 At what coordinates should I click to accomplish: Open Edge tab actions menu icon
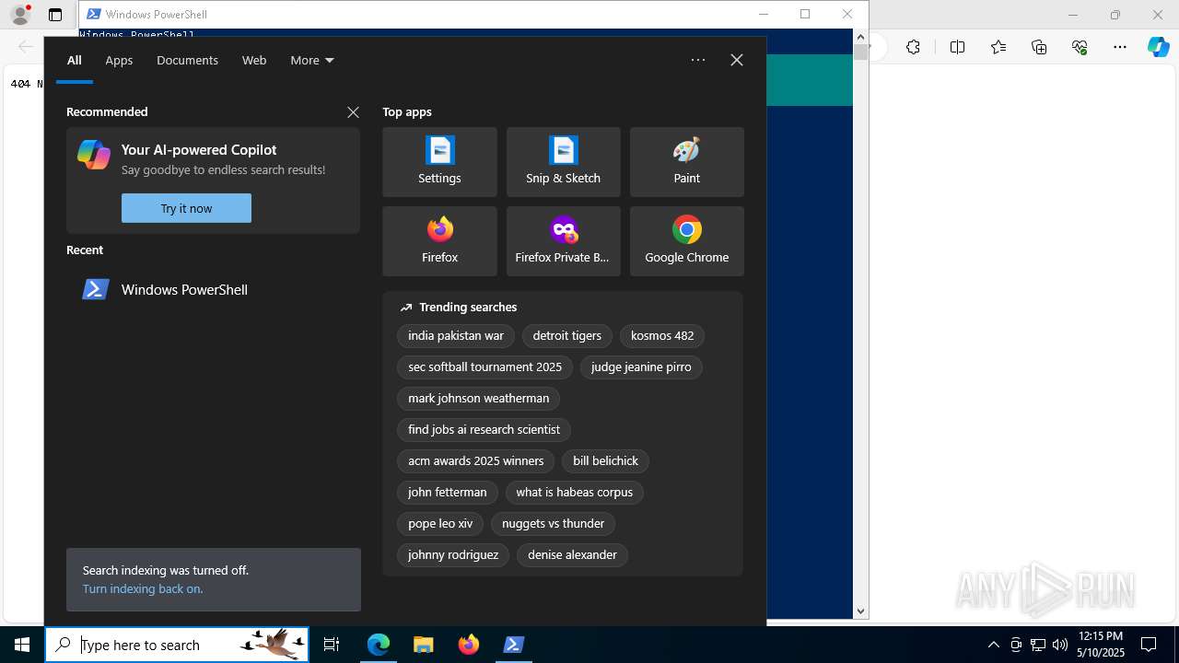click(x=55, y=15)
